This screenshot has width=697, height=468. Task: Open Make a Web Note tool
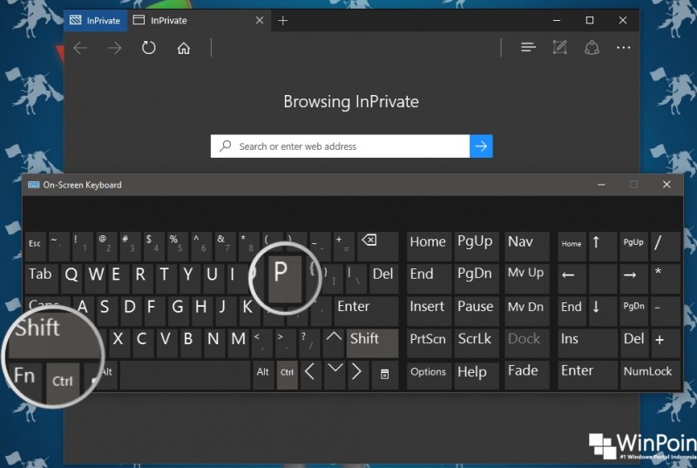pos(559,47)
